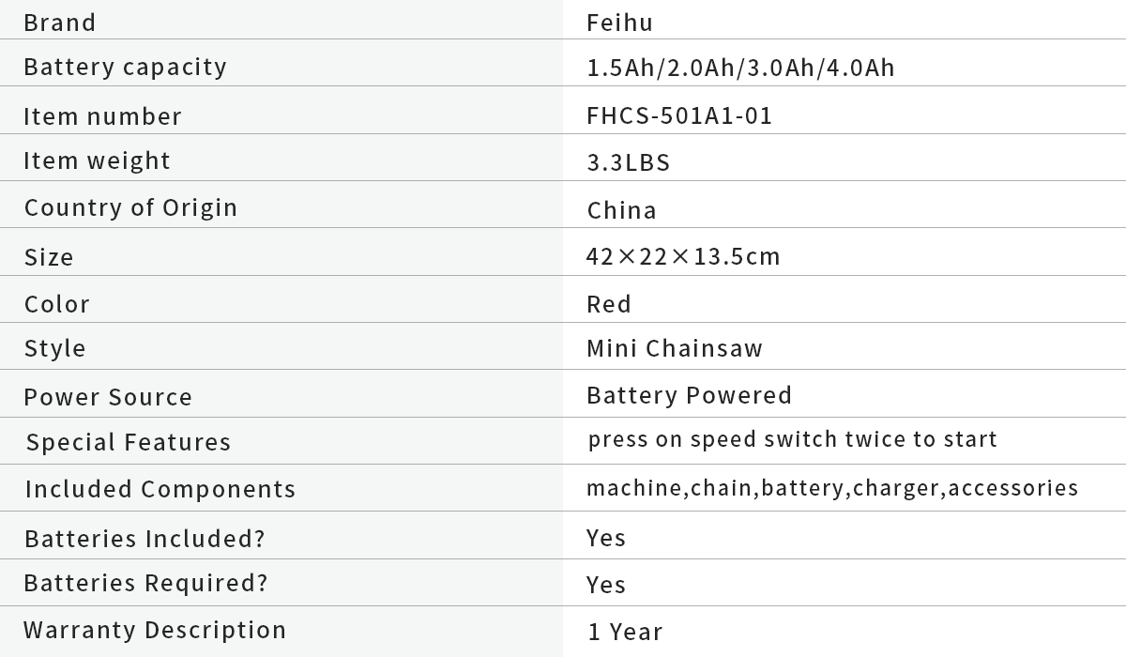This screenshot has width=1126, height=657.
Task: Click the 3.3LBS weight value
Action: [629, 163]
